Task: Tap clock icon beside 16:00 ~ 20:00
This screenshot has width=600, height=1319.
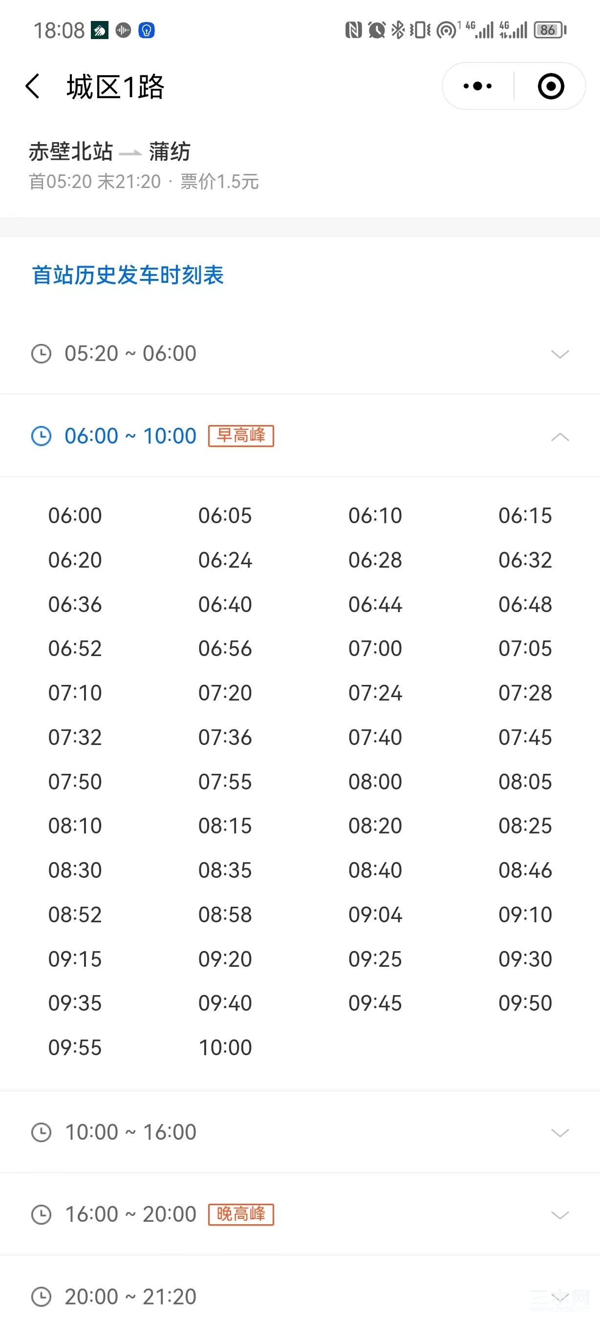Action: (42, 1214)
